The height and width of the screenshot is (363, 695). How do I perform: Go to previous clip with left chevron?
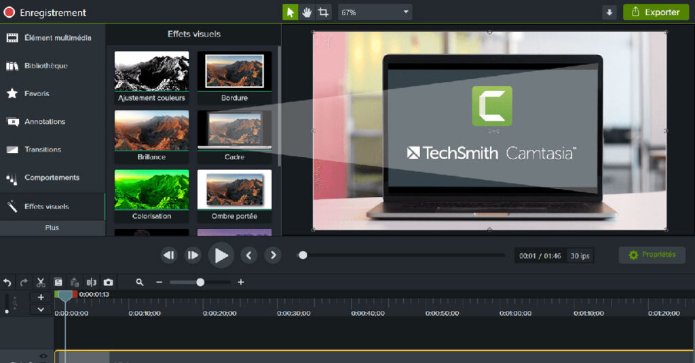point(248,255)
